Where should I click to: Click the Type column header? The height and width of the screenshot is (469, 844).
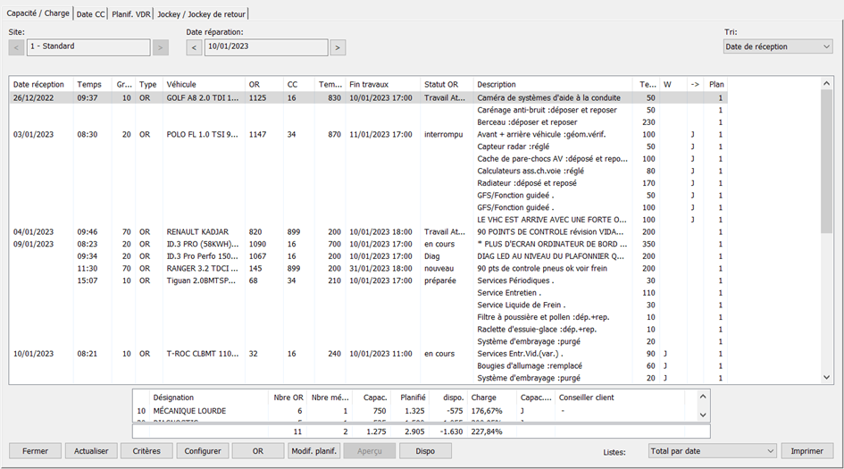coord(149,85)
